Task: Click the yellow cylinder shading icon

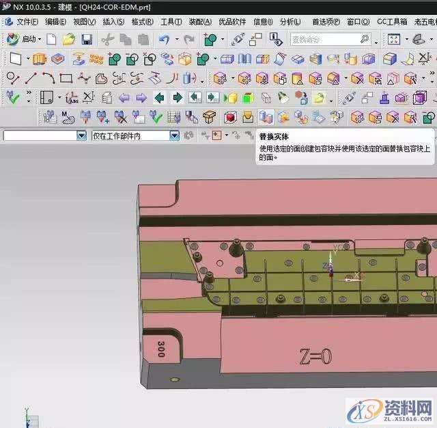Action: pos(231,98)
